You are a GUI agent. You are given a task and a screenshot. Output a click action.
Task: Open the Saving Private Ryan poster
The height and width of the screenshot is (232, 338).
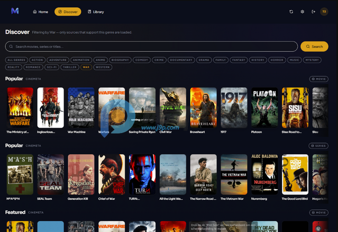tap(142, 108)
